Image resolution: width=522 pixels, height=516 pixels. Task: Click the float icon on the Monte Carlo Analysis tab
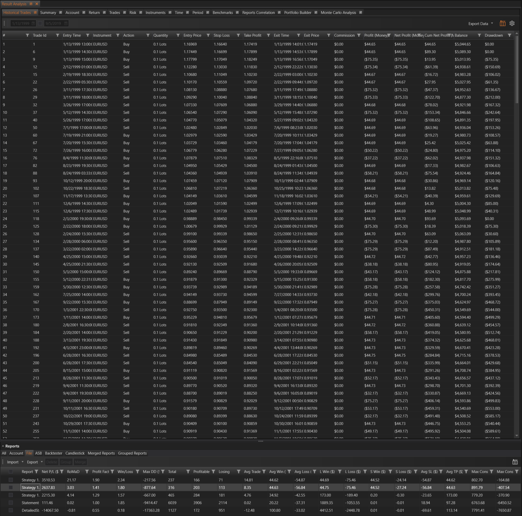tap(361, 13)
